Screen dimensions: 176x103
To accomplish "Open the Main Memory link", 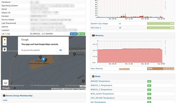I will [x=97, y=68].
